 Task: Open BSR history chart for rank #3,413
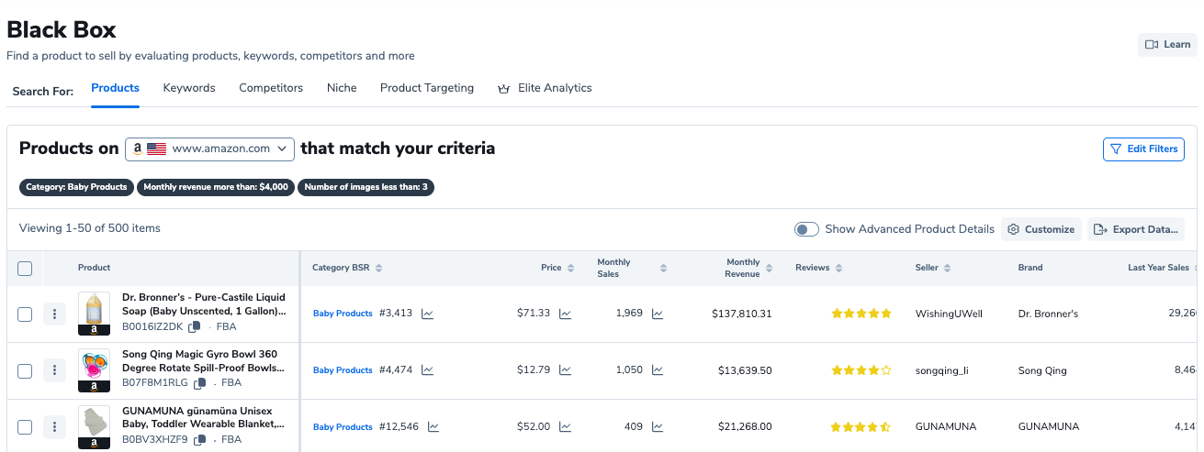[x=427, y=314]
